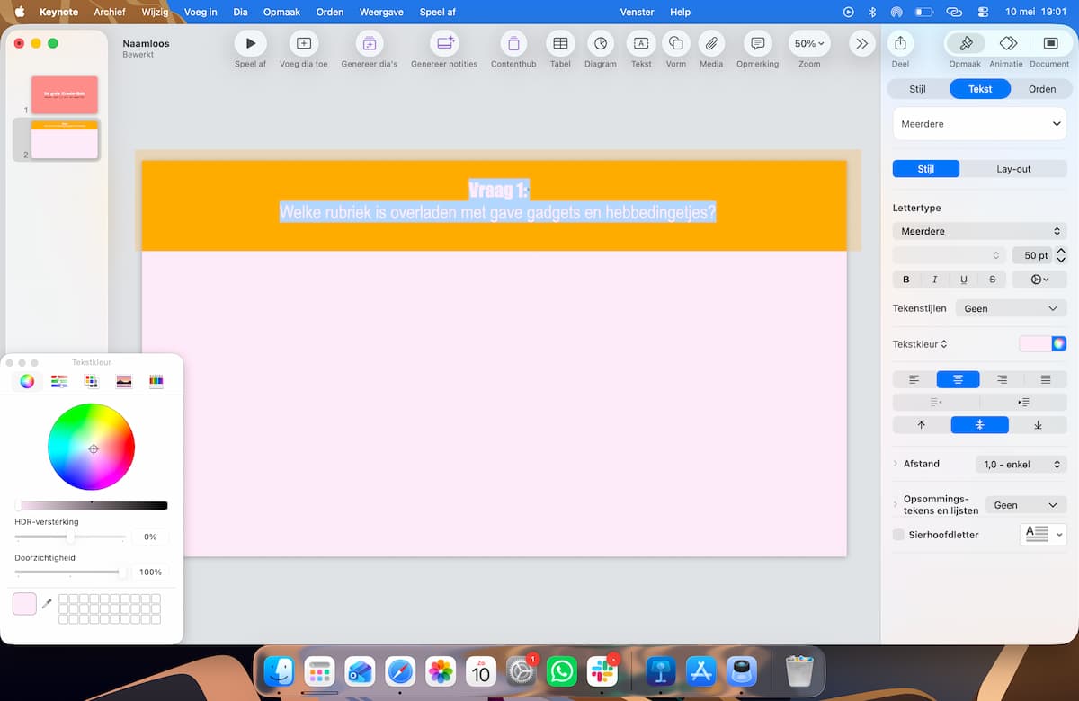
Task: Add an Opmerking comment
Action: tap(758, 43)
